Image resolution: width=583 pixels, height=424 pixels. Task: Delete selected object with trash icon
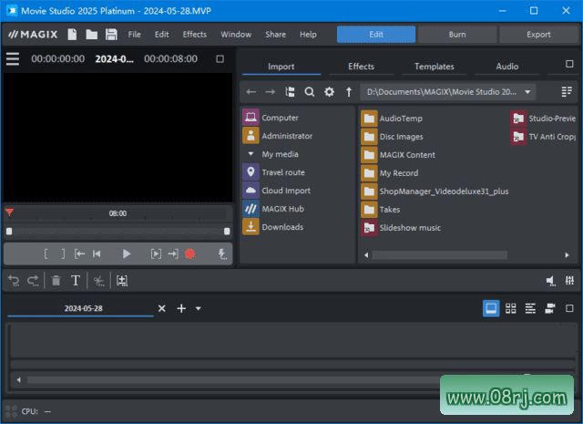(x=56, y=280)
